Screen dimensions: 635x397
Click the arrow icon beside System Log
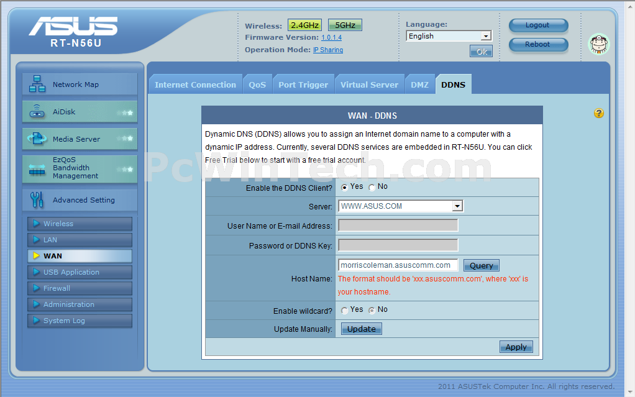[36, 321]
